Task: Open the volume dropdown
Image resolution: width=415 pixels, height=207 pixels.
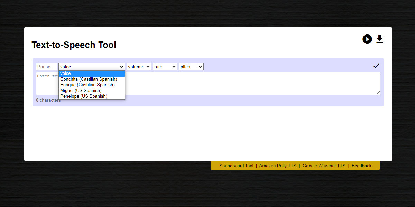Action: (x=139, y=67)
